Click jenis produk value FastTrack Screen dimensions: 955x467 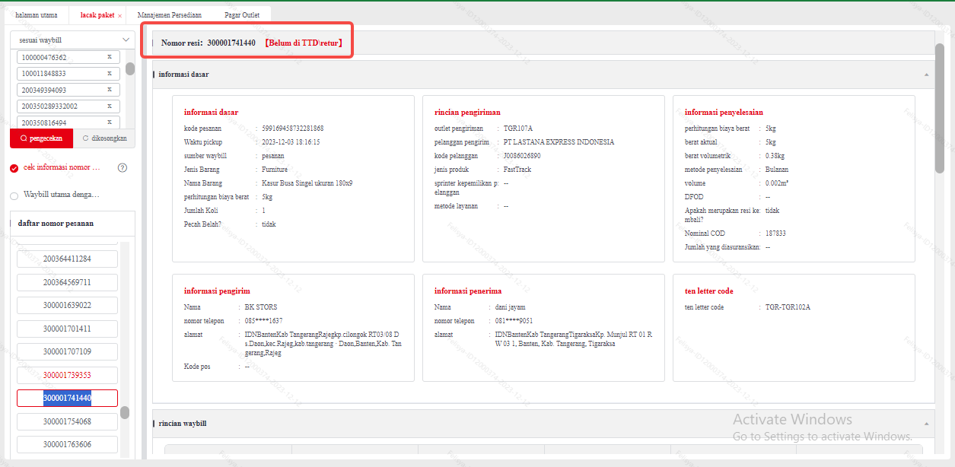[x=517, y=170]
